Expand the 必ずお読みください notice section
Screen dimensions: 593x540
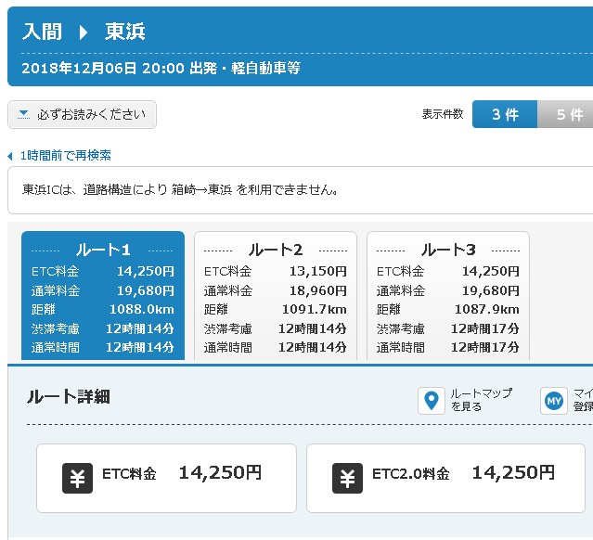pos(83,115)
